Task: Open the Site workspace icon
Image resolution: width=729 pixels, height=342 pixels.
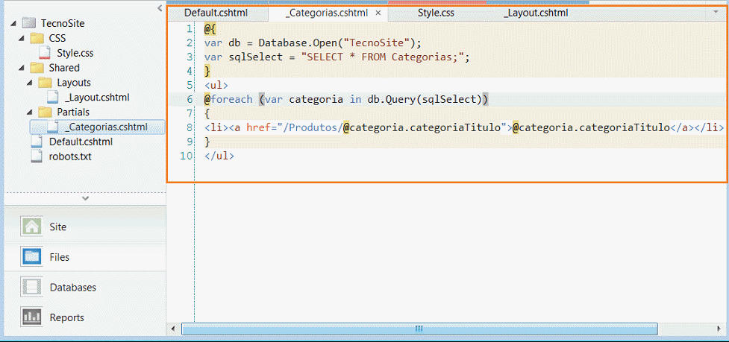Action: pyautogui.click(x=31, y=227)
